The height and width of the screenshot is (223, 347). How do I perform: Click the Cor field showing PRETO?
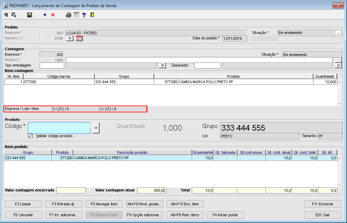[260, 136]
